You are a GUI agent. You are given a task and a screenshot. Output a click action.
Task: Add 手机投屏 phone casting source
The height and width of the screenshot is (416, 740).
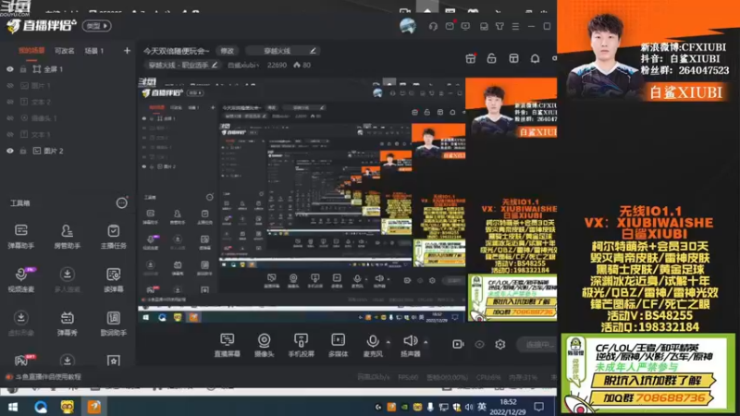(302, 345)
